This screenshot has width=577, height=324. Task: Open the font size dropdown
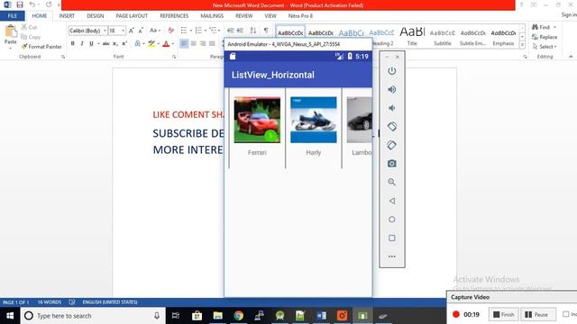(124, 31)
